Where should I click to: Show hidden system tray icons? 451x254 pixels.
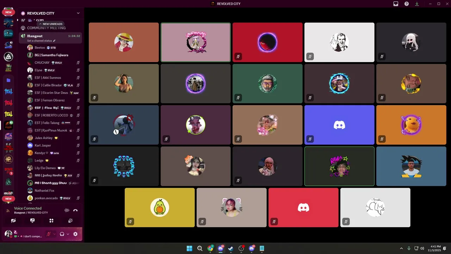(x=401, y=248)
